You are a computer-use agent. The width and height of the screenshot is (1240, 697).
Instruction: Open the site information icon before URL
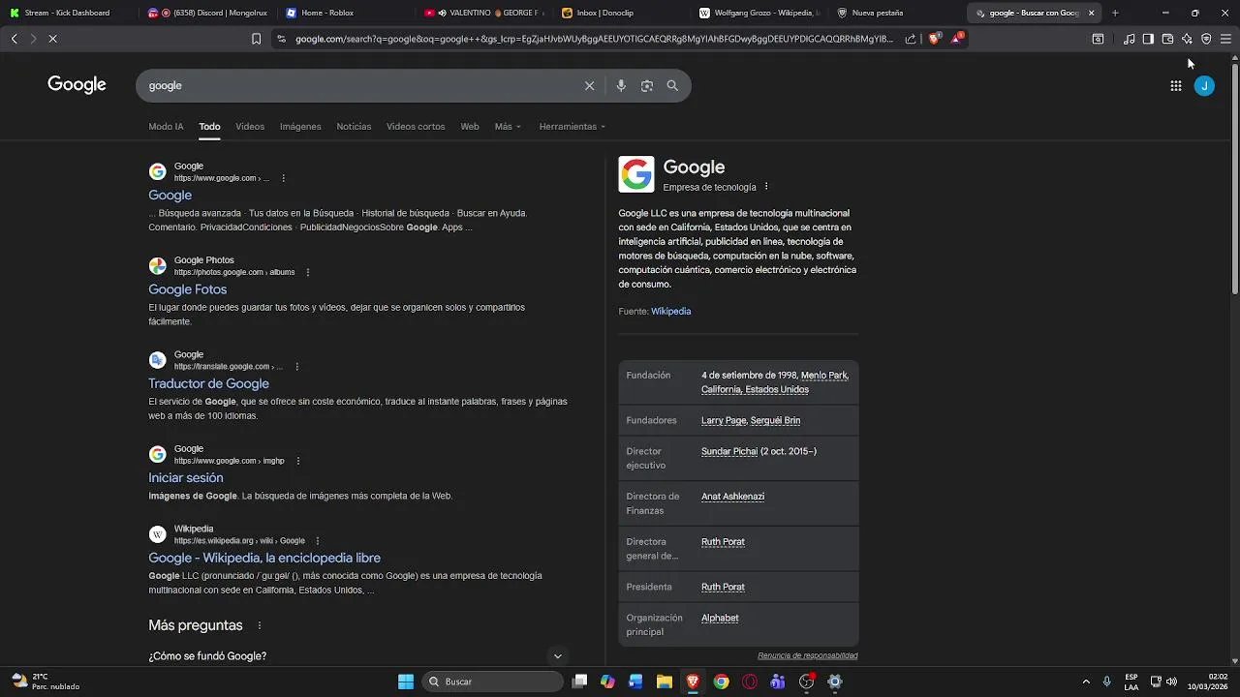pyautogui.click(x=281, y=39)
